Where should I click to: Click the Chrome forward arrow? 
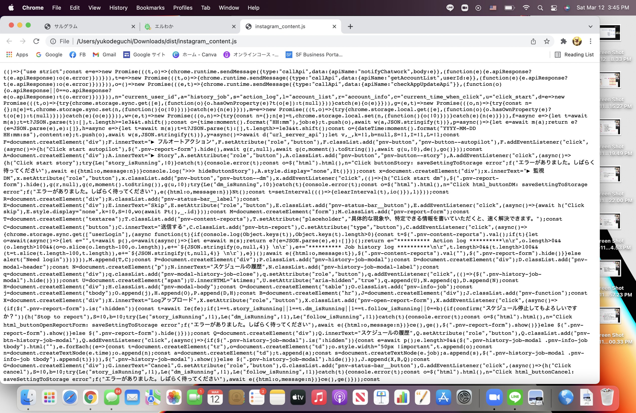23,41
